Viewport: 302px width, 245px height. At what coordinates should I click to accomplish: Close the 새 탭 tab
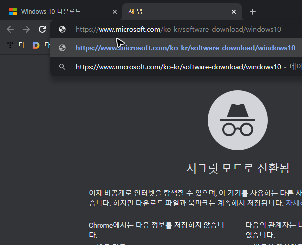click(234, 12)
